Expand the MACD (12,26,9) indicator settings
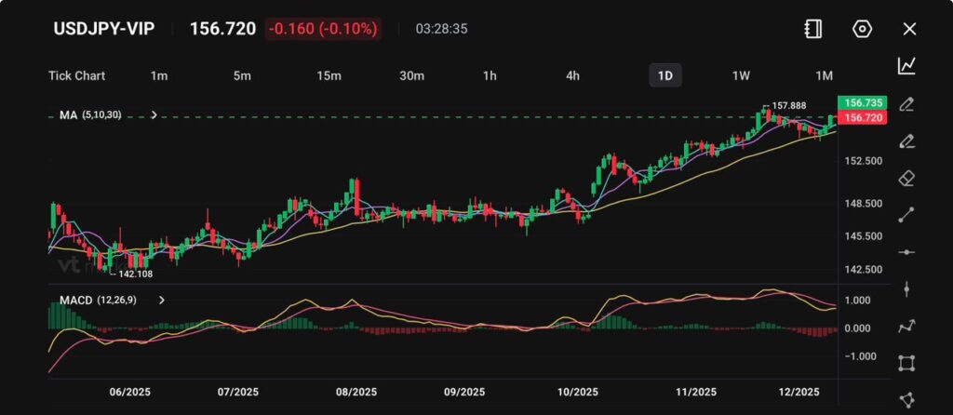953x415 pixels. click(162, 301)
